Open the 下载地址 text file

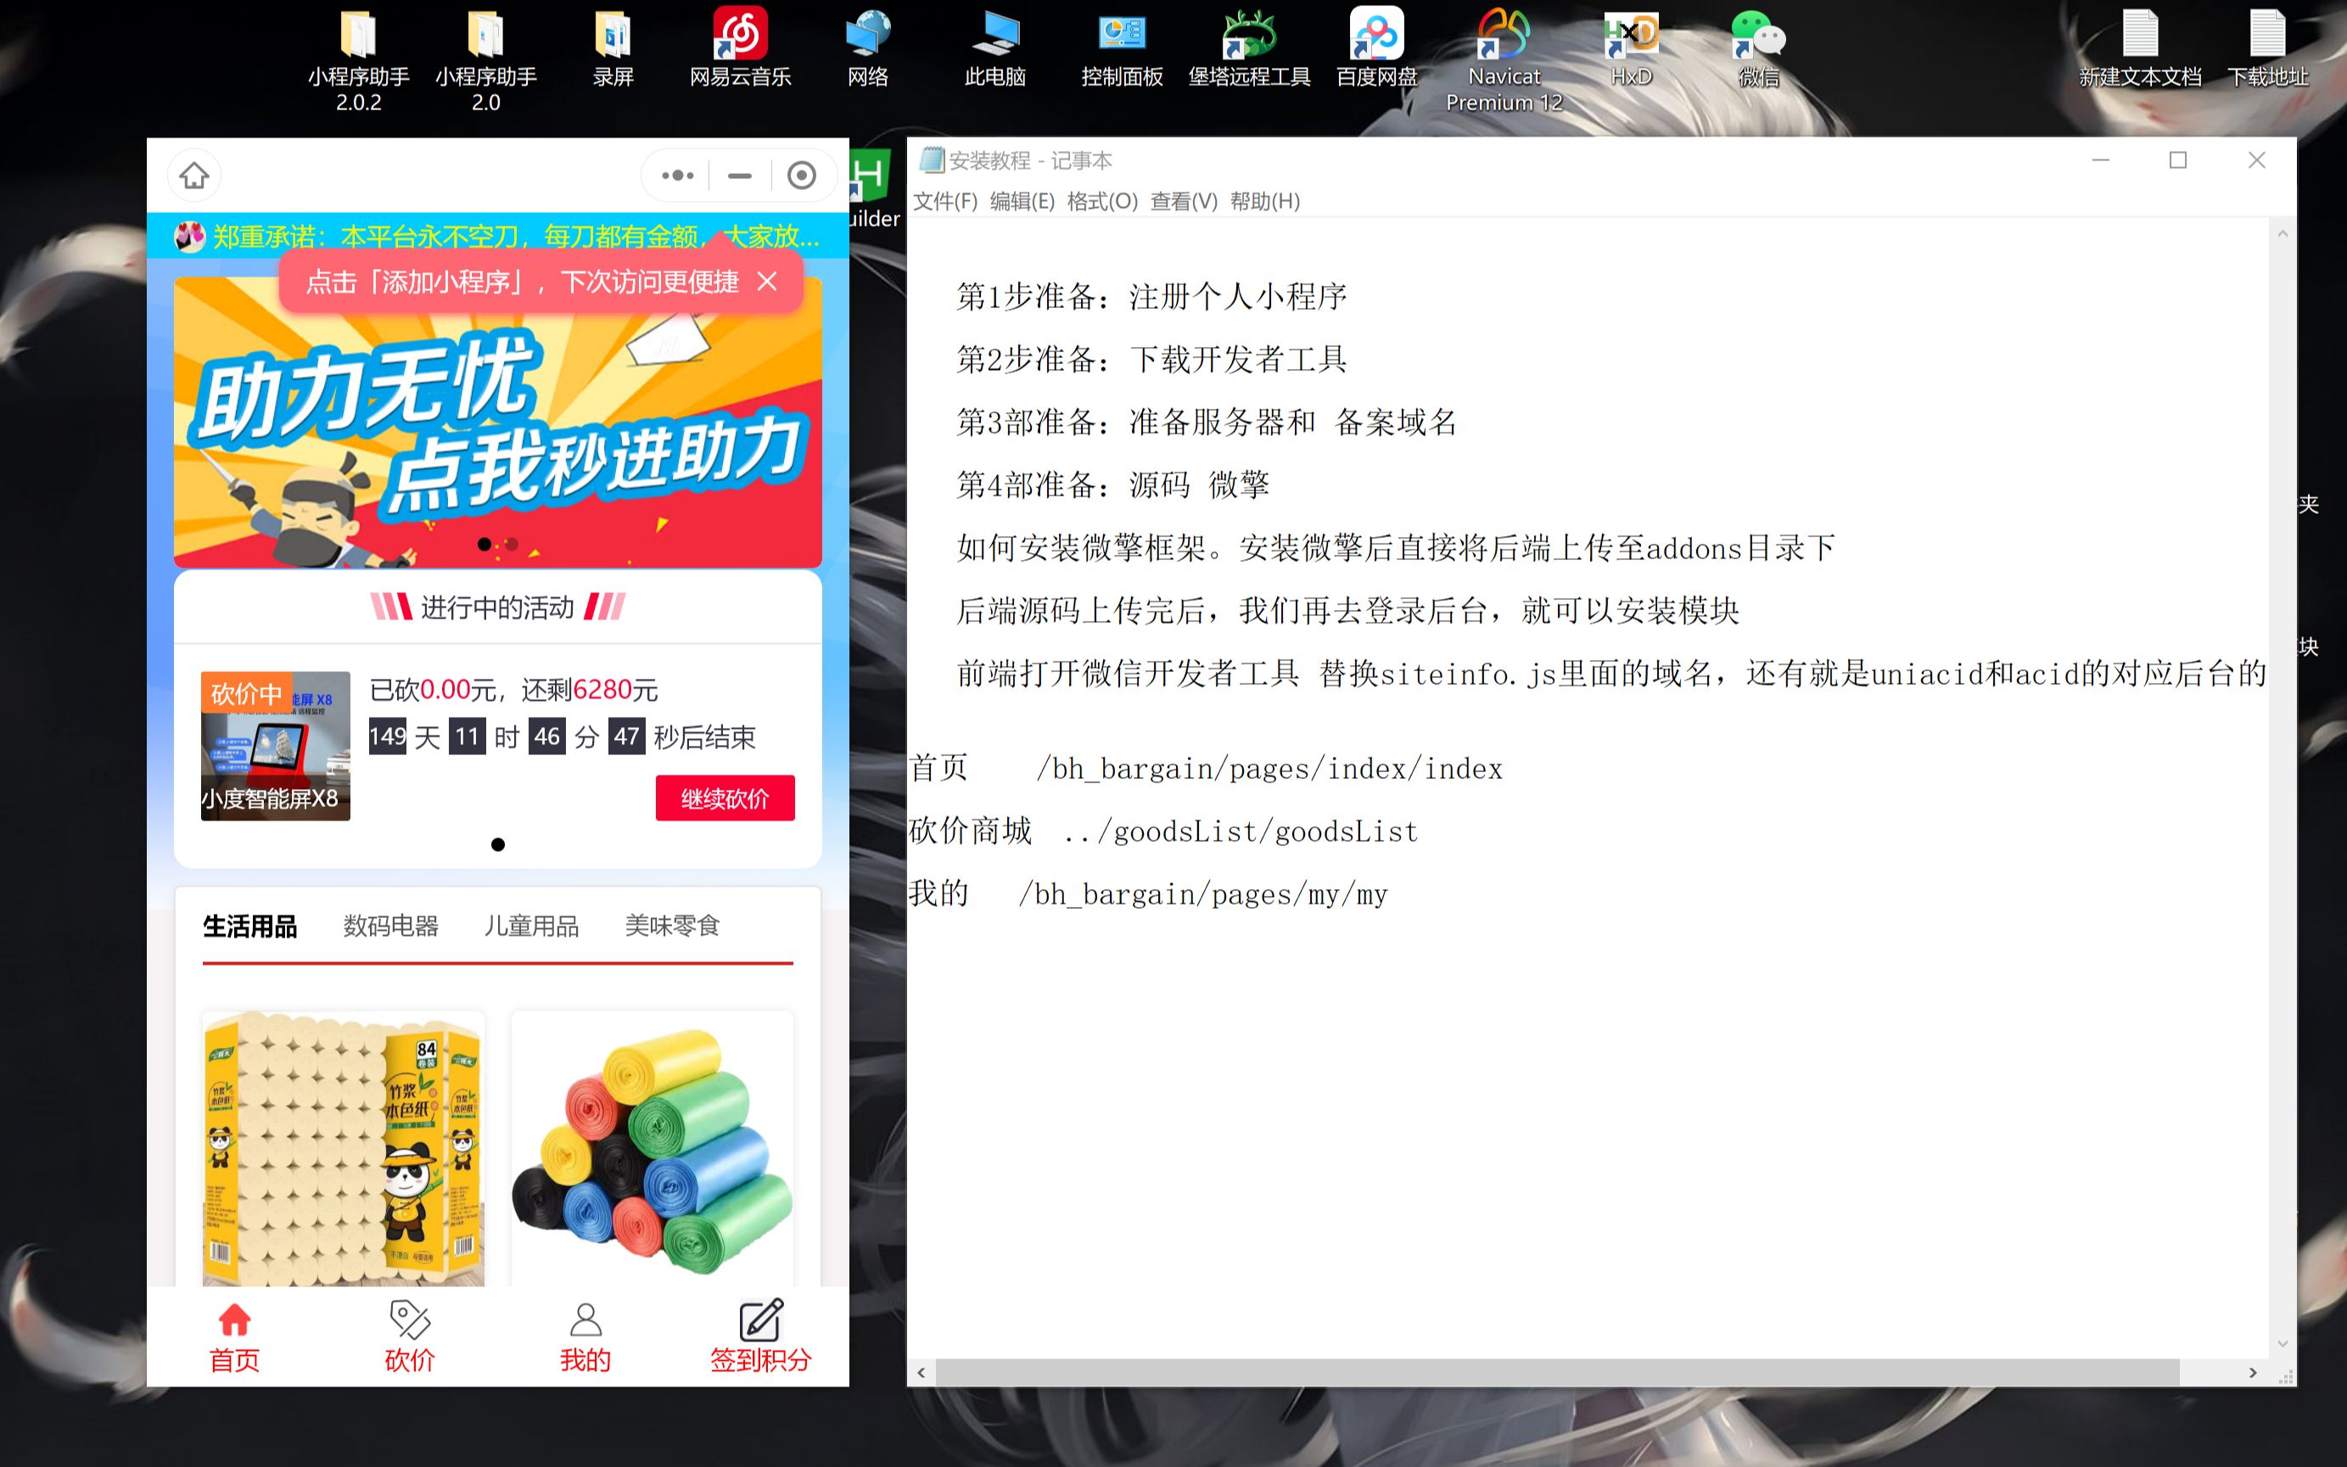click(x=2266, y=48)
